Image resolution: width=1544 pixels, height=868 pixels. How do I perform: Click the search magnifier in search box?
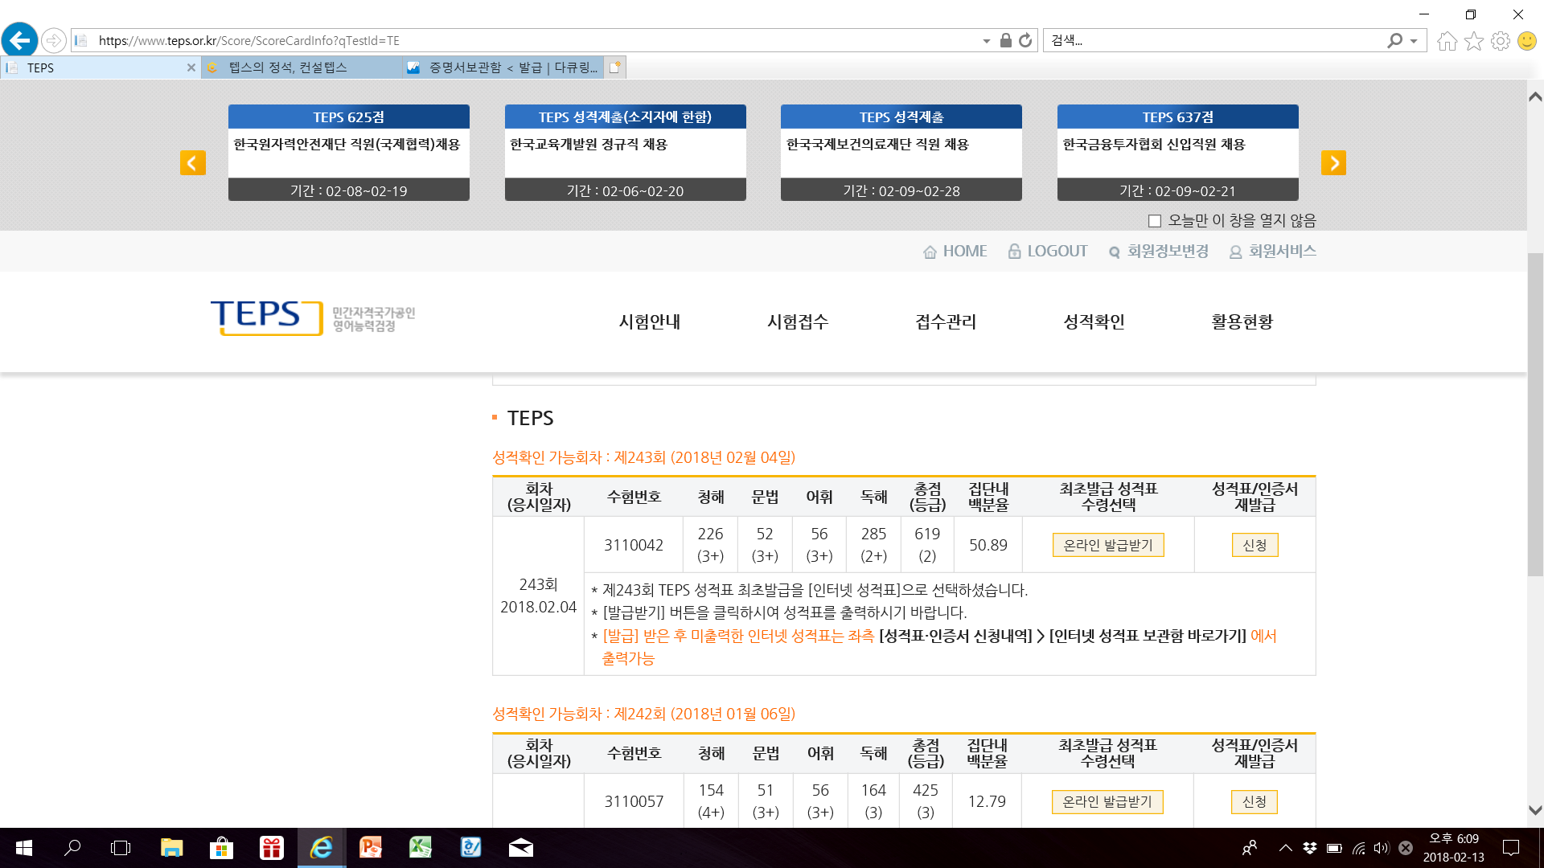click(x=1394, y=40)
